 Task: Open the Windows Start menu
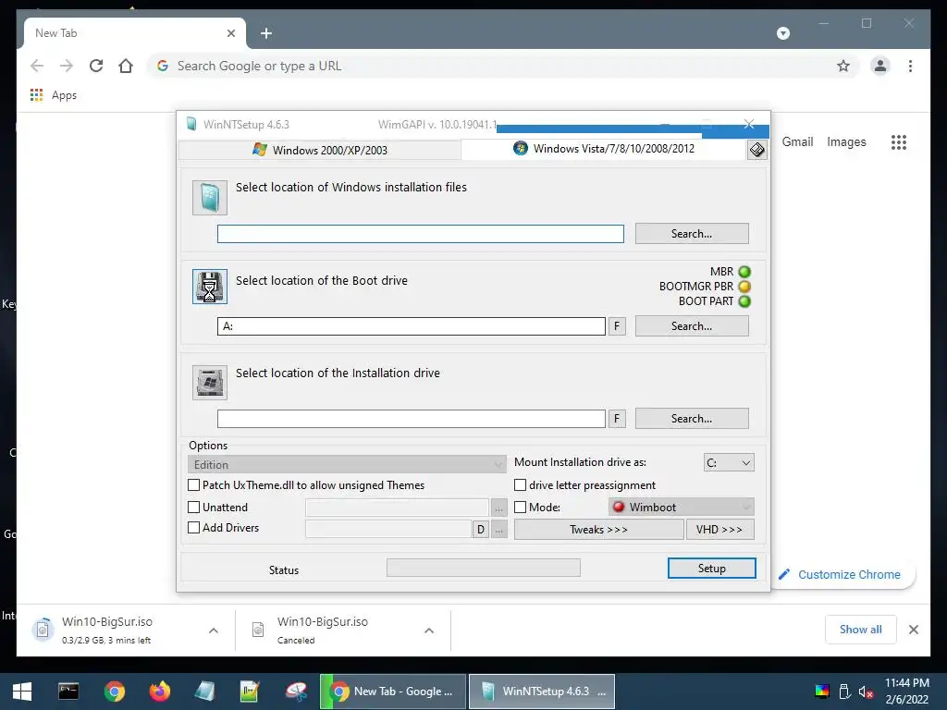point(22,692)
